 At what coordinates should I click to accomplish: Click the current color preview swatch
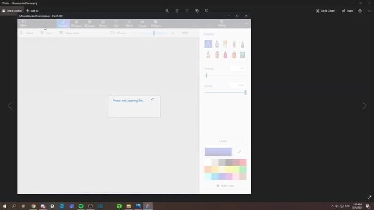[218, 152]
